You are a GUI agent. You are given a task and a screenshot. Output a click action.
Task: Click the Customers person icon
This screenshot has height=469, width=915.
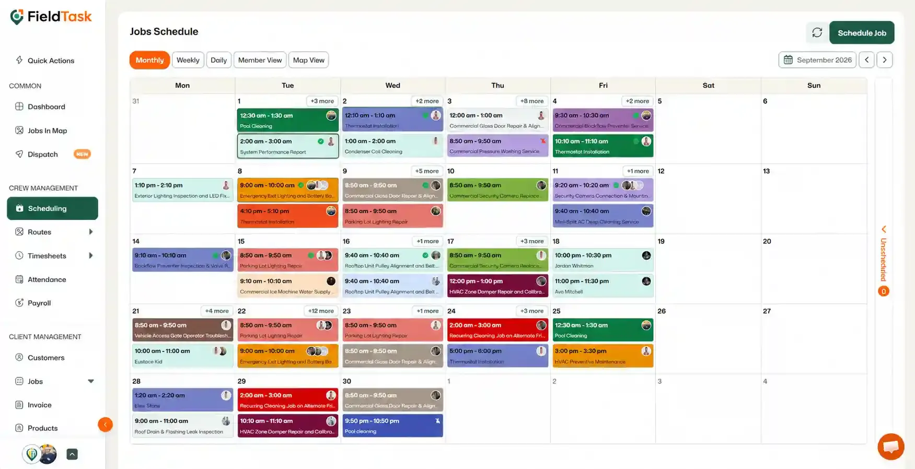click(19, 357)
